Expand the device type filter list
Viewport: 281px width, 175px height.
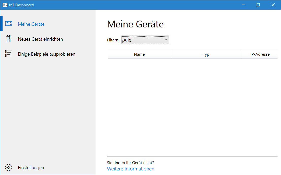point(145,40)
